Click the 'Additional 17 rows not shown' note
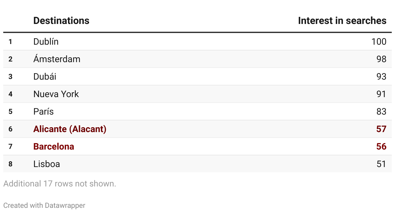 click(x=60, y=184)
